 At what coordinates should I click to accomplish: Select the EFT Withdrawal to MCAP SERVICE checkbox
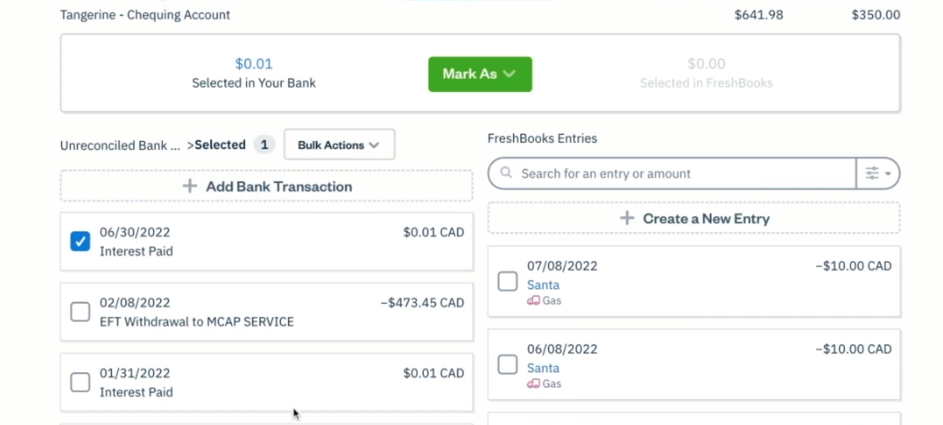80,311
